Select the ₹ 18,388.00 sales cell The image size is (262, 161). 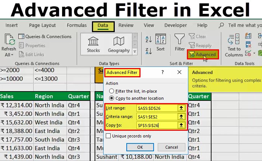[x=16, y=131]
